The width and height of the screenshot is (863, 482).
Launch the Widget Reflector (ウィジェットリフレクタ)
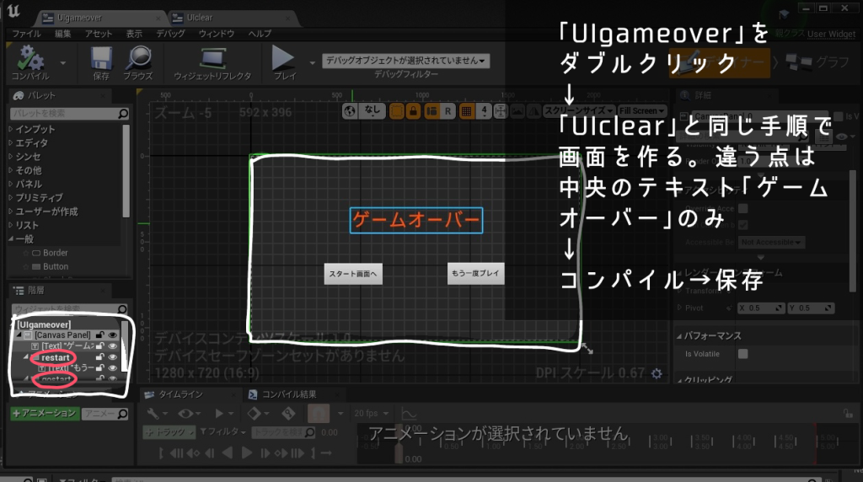[212, 61]
